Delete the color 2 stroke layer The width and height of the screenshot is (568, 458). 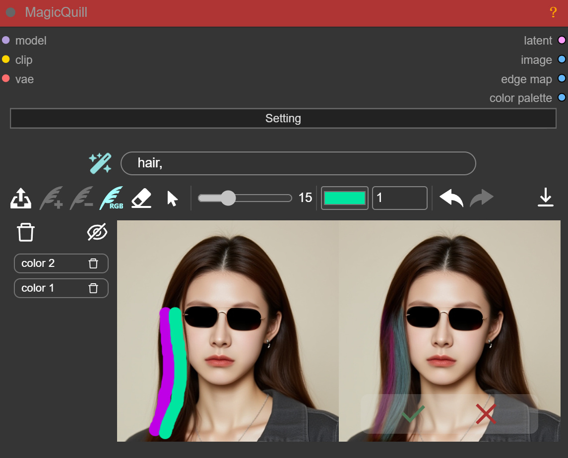click(93, 263)
